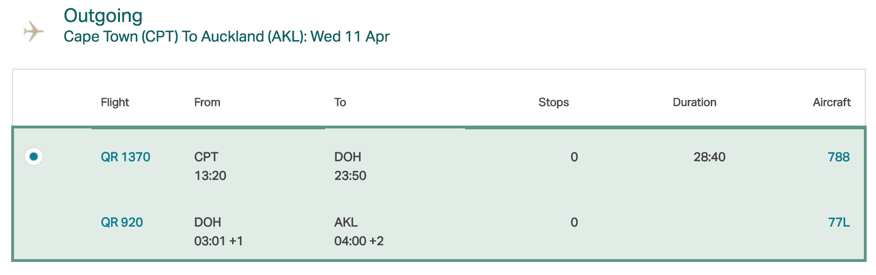Click the DOH 03:01 +1 departure cell

coord(218,232)
